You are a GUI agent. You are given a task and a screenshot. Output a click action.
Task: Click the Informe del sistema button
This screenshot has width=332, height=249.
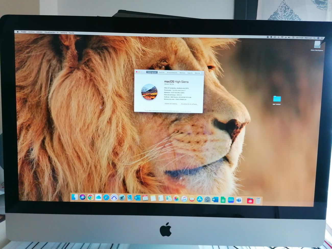click(171, 104)
